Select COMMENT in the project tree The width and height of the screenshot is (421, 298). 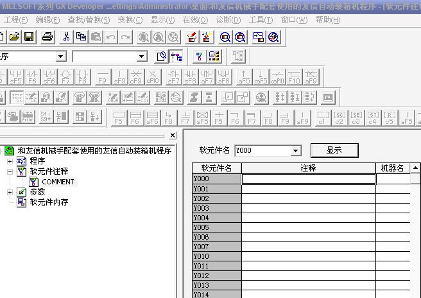[58, 182]
